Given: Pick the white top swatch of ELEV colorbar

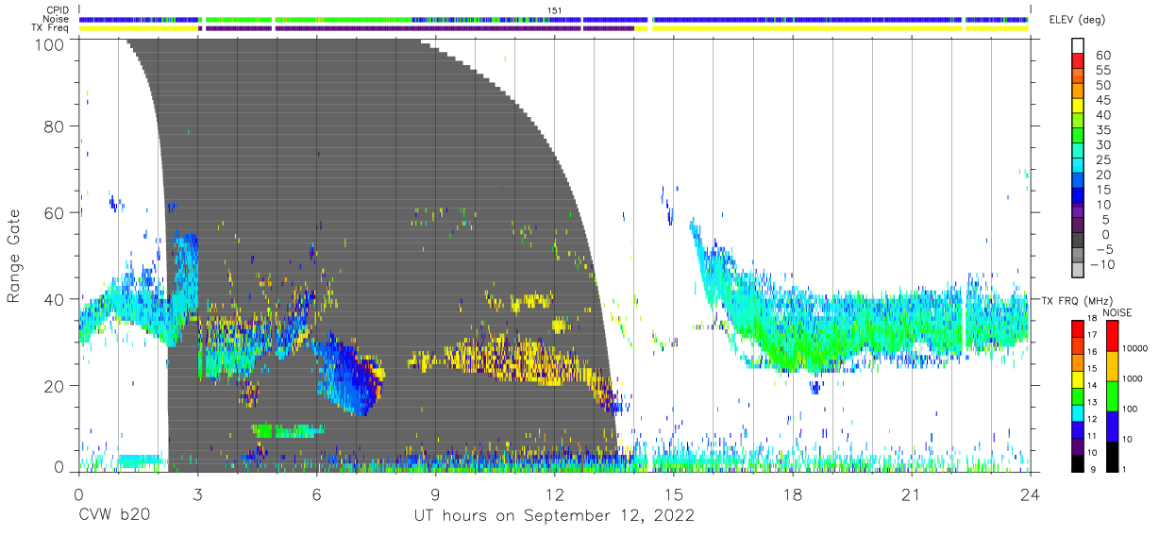Looking at the screenshot, I should [1078, 45].
